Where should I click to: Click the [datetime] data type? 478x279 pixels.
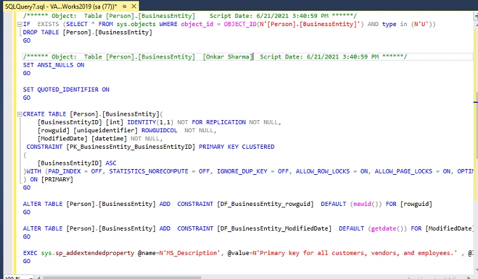pyautogui.click(x=109, y=139)
